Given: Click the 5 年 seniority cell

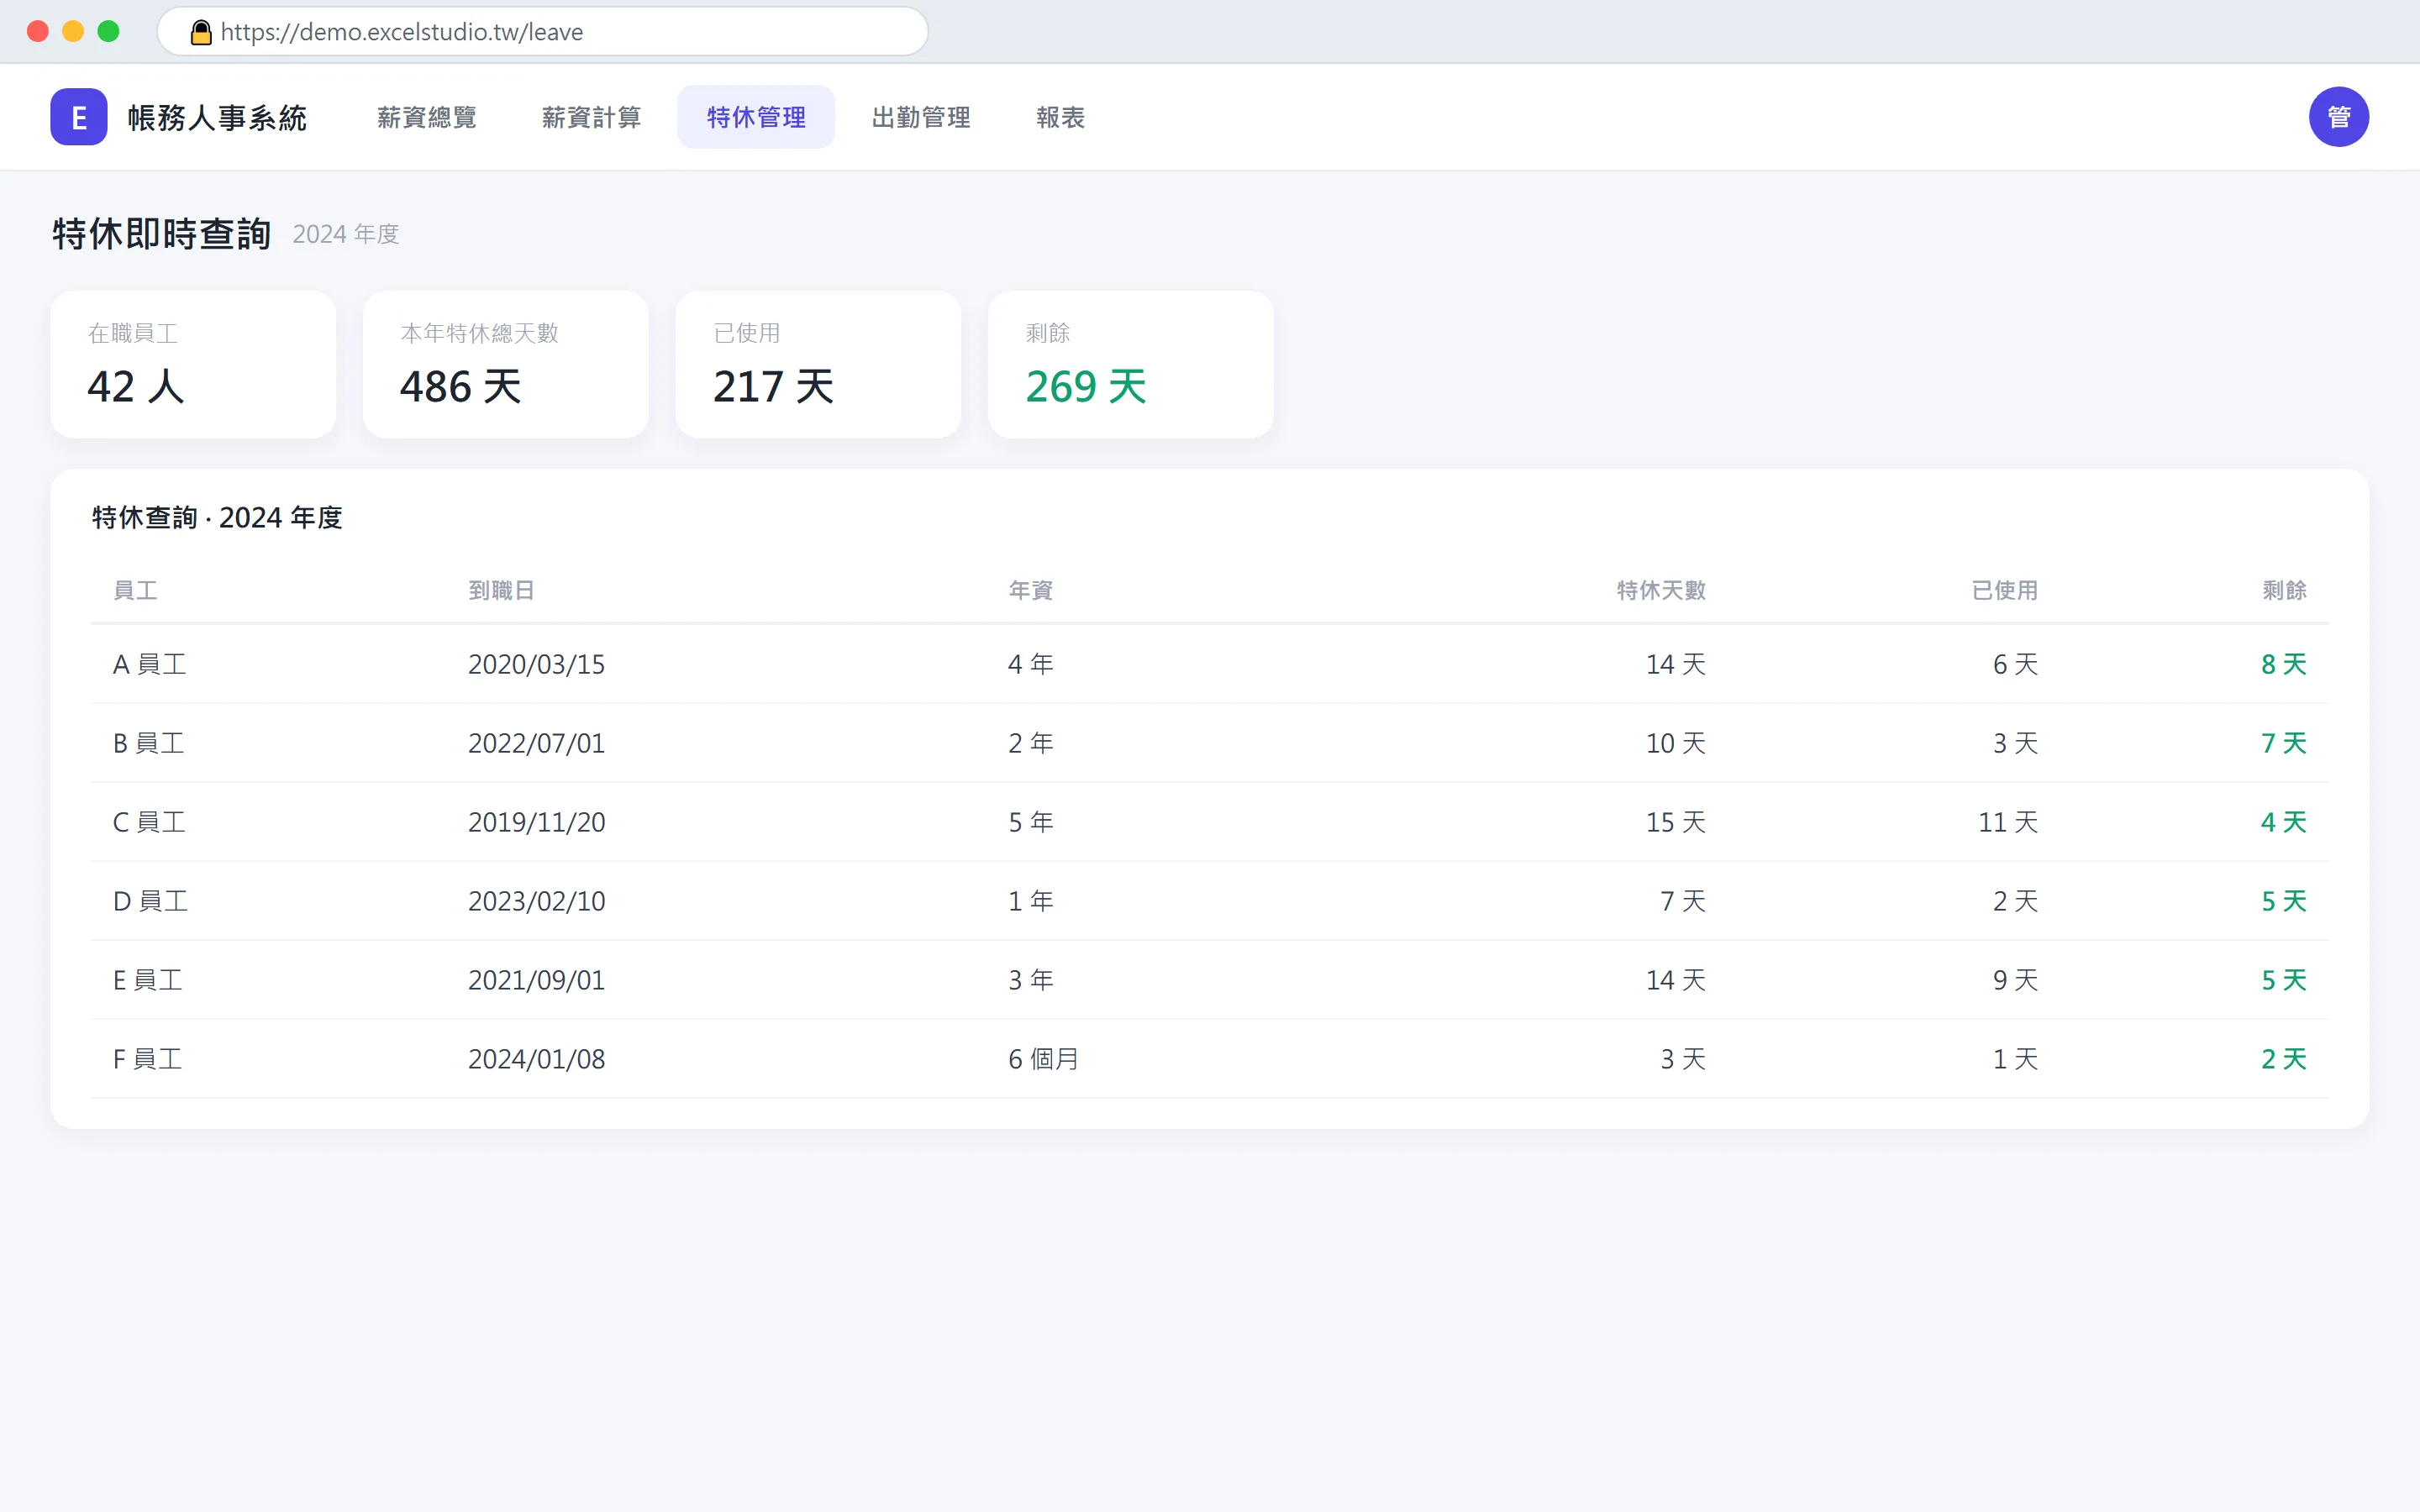Looking at the screenshot, I should 1031,822.
